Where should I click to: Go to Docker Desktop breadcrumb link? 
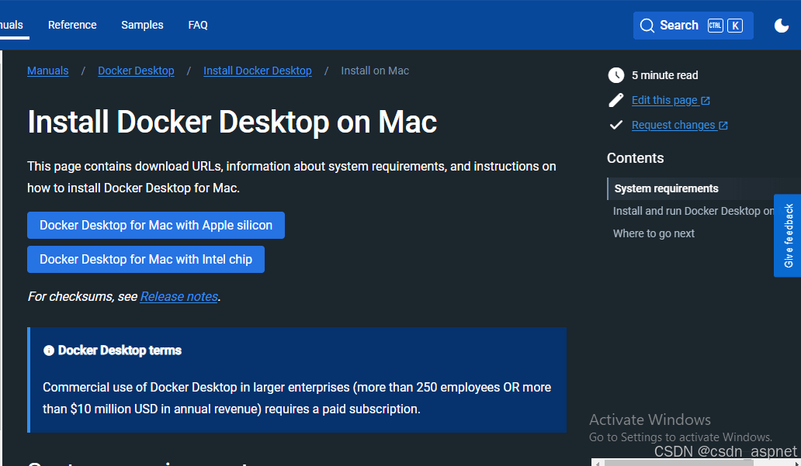click(136, 71)
